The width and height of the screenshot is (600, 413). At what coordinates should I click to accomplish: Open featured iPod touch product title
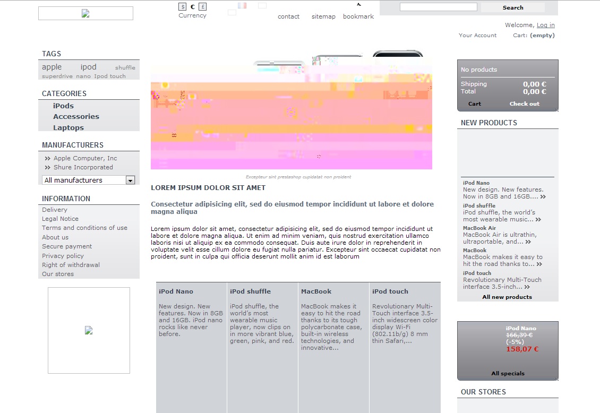point(390,291)
